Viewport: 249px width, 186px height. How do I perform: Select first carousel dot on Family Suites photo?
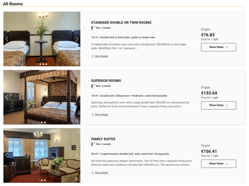click(x=39, y=180)
